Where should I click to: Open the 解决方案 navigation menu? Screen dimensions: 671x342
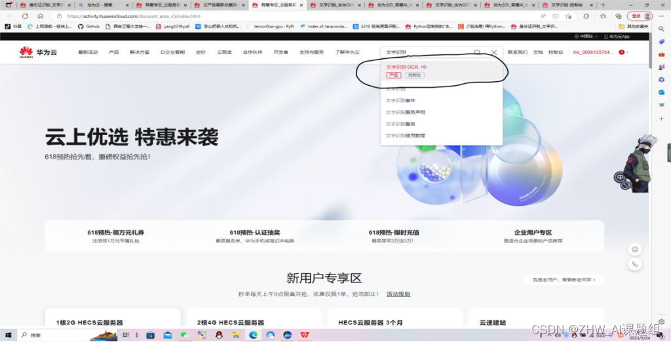[x=140, y=52]
